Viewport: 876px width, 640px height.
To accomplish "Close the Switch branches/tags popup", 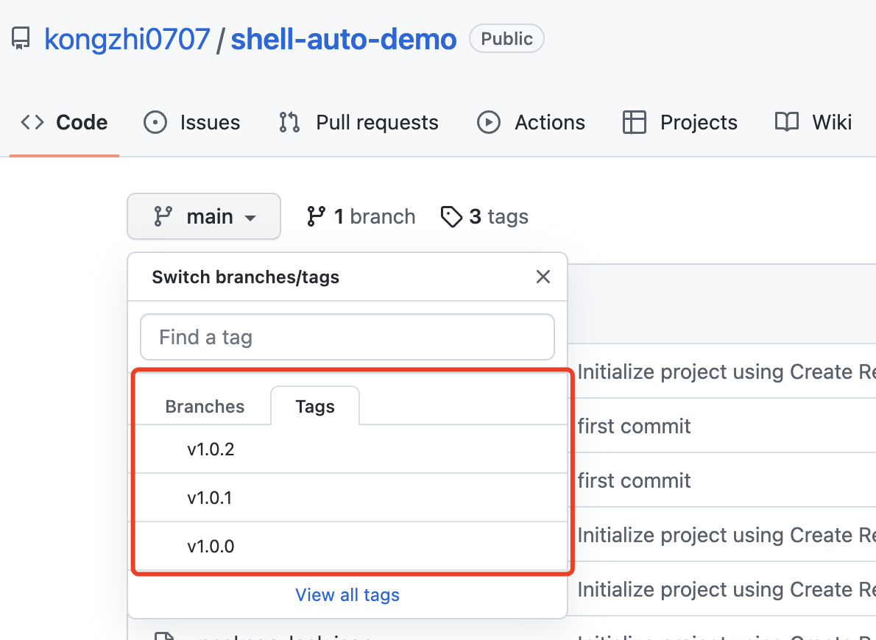I will pos(543,277).
